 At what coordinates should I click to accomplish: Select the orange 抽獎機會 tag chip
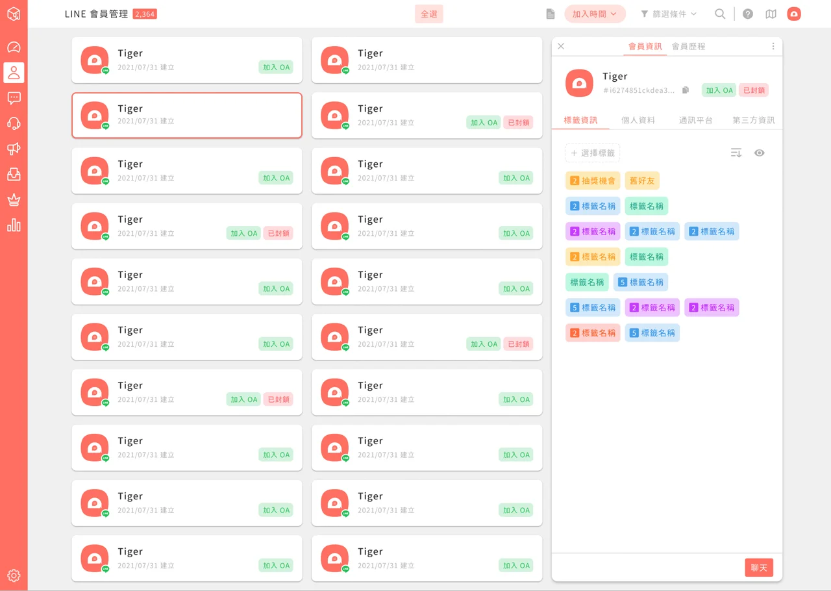[593, 181]
